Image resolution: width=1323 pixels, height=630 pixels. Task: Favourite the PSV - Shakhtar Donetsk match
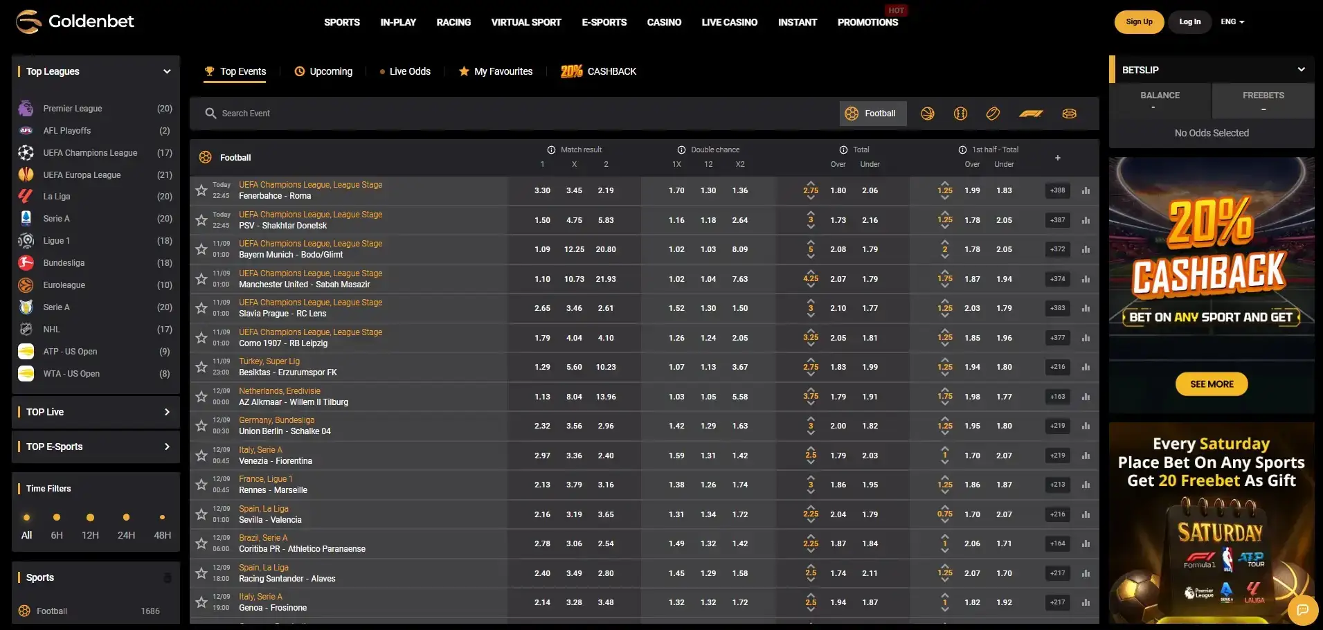(201, 219)
